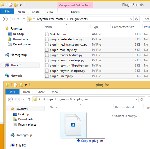Click Forward arrow in PluginScripts window
The width and height of the screenshot is (150, 149).
pos(12,19)
